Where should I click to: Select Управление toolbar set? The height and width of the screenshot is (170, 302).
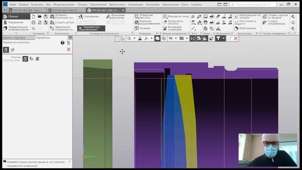(x=16, y=22)
